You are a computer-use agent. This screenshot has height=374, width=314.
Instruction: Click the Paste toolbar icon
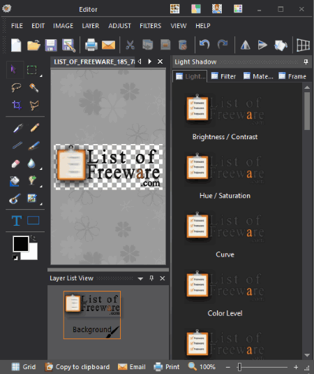pyautogui.click(x=165, y=45)
